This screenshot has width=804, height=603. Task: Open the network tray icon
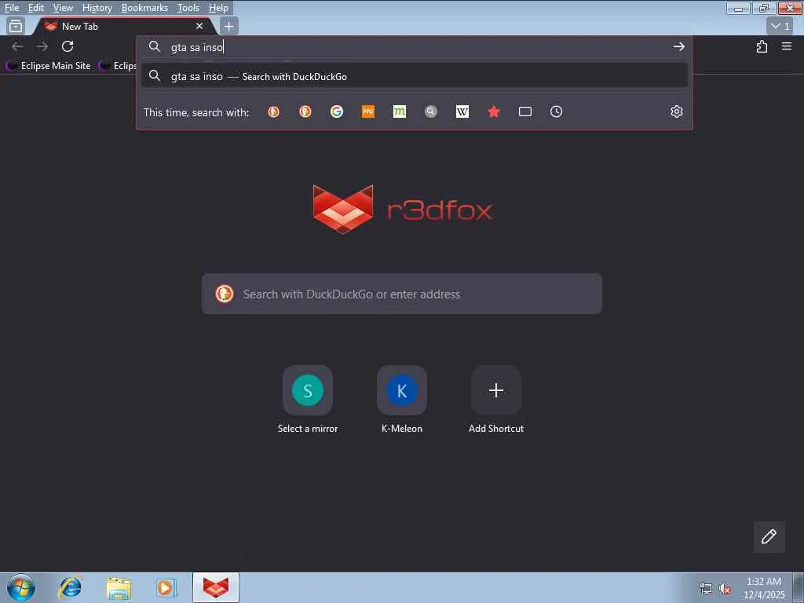coord(706,589)
